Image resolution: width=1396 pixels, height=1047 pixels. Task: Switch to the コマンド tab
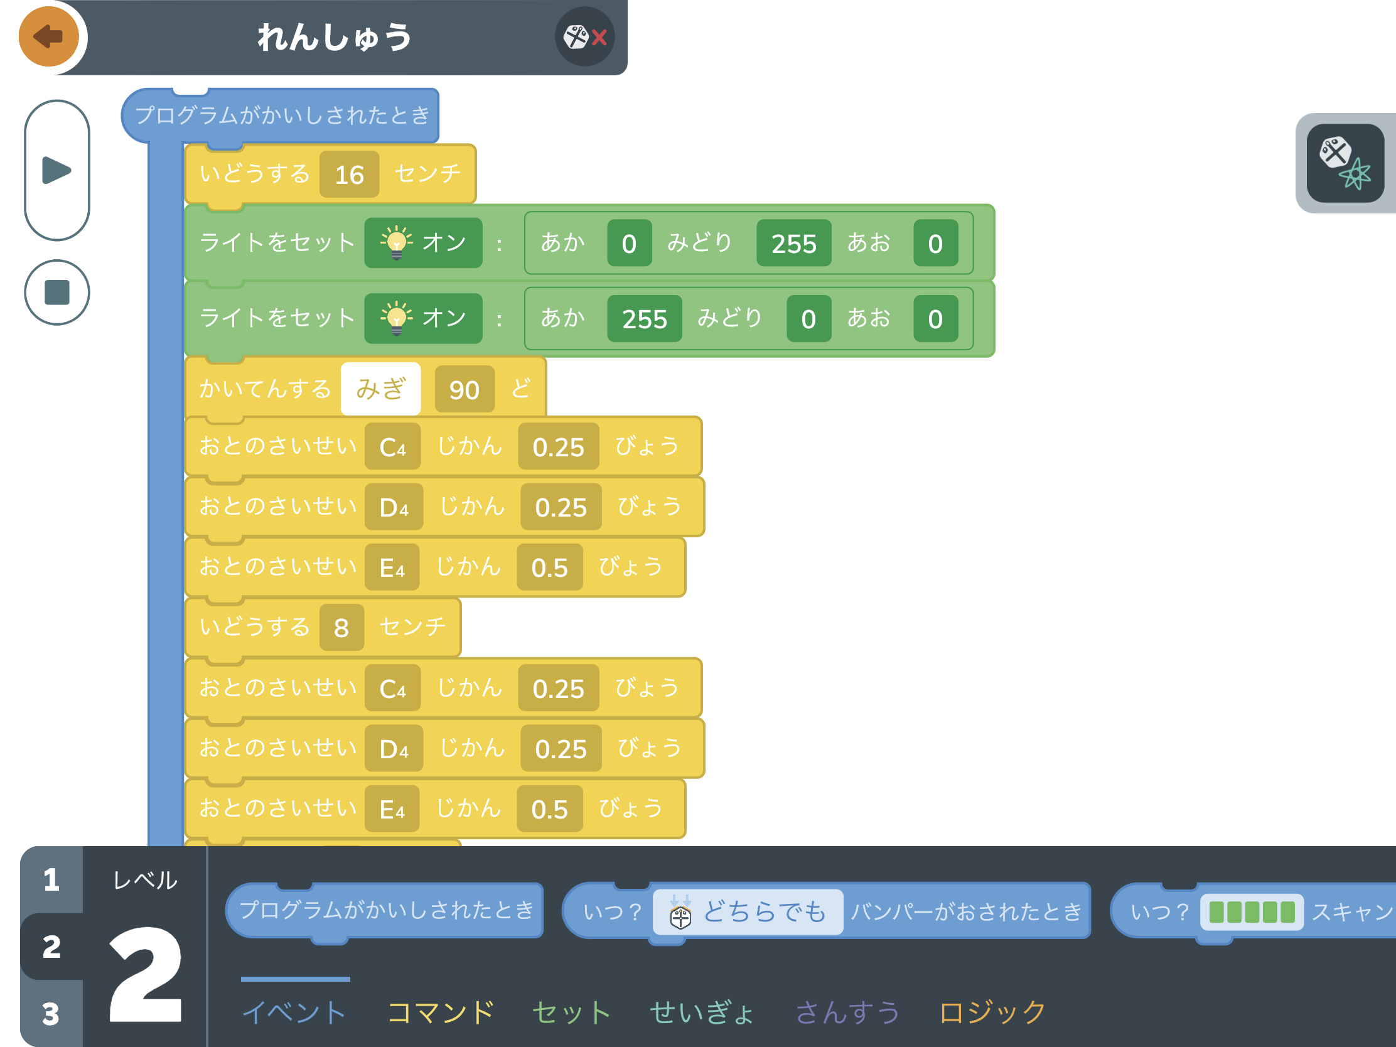coord(441,1012)
